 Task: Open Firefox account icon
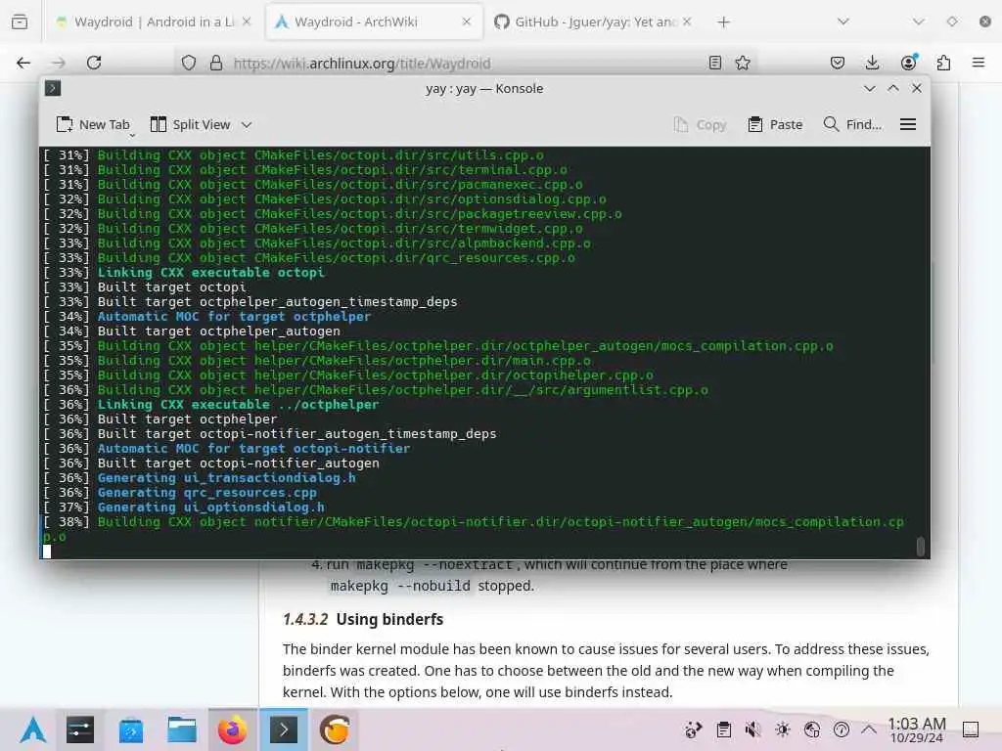(908, 62)
